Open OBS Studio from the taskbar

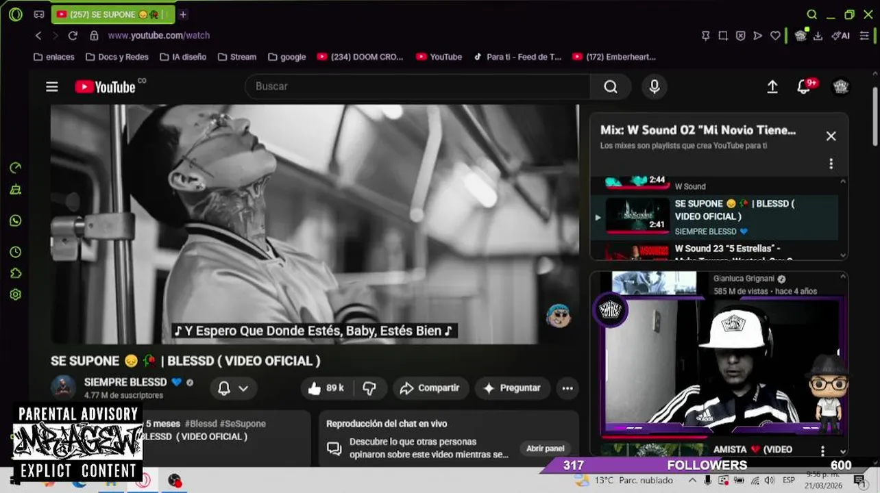pyautogui.click(x=174, y=481)
